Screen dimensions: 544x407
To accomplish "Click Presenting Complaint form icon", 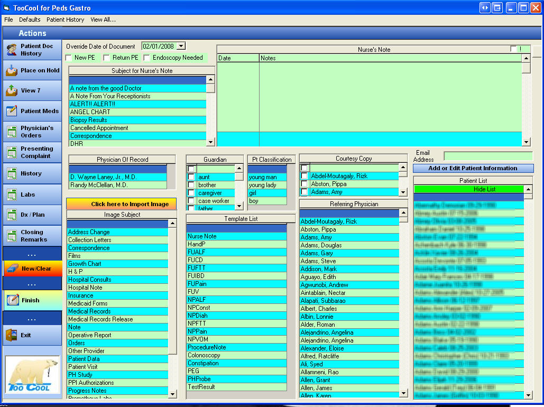I will pyautogui.click(x=12, y=152).
